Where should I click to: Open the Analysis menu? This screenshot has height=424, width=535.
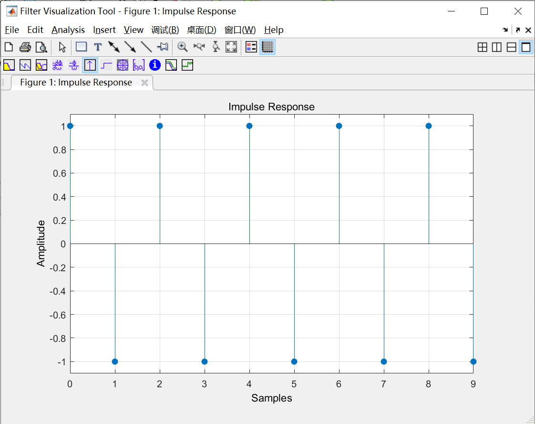(x=68, y=30)
